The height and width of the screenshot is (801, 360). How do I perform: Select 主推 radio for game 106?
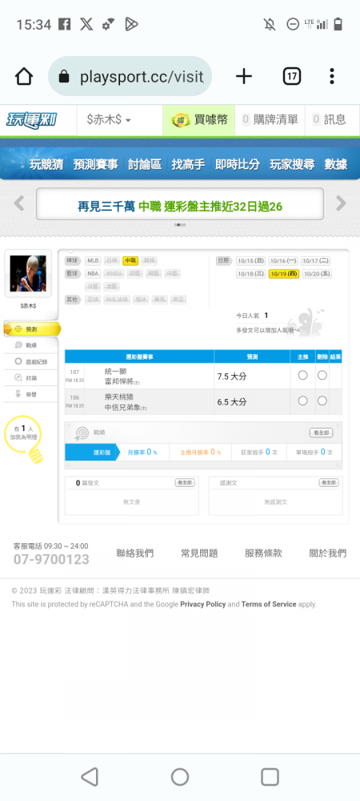[303, 401]
